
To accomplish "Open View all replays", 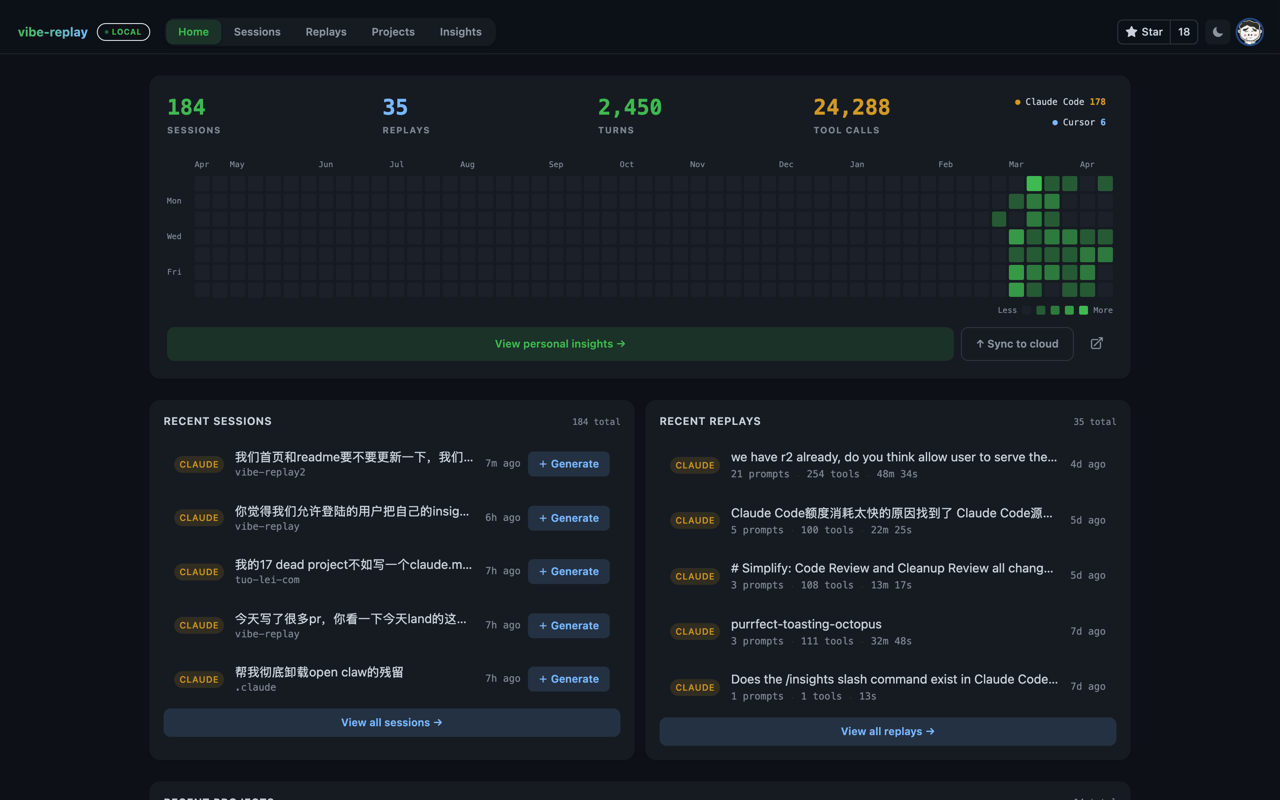I will click(x=887, y=731).
